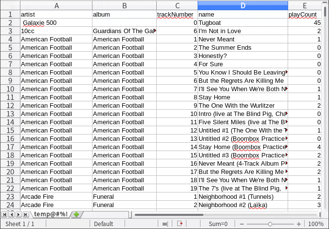329x229 pixels.
Task: Select column B header
Action: tap(124, 5)
